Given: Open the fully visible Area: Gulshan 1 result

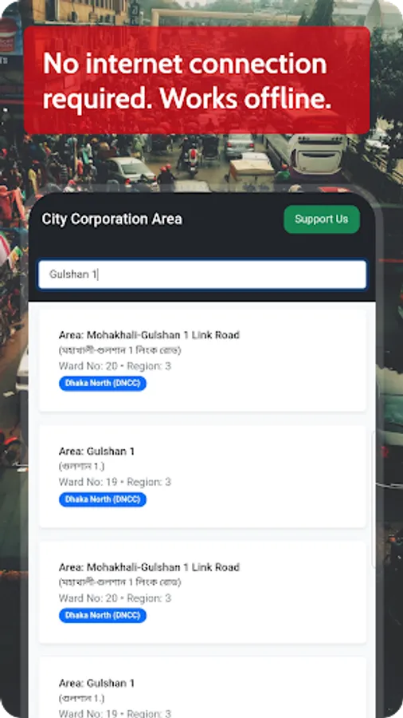Looking at the screenshot, I should 202,477.
